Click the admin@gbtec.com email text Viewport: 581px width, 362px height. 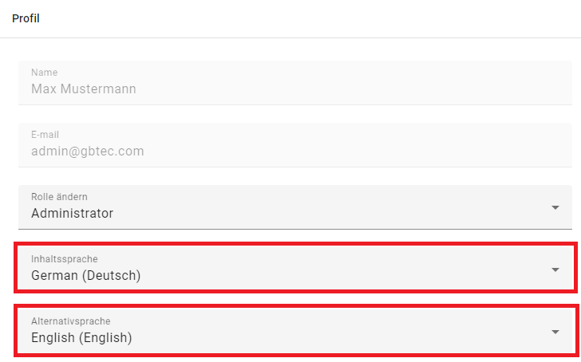[87, 151]
